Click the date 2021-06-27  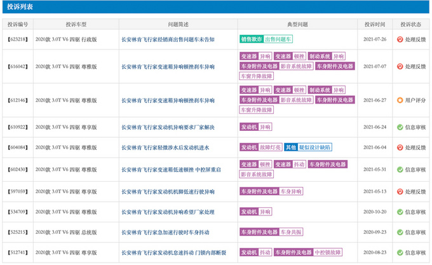pyautogui.click(x=375, y=100)
